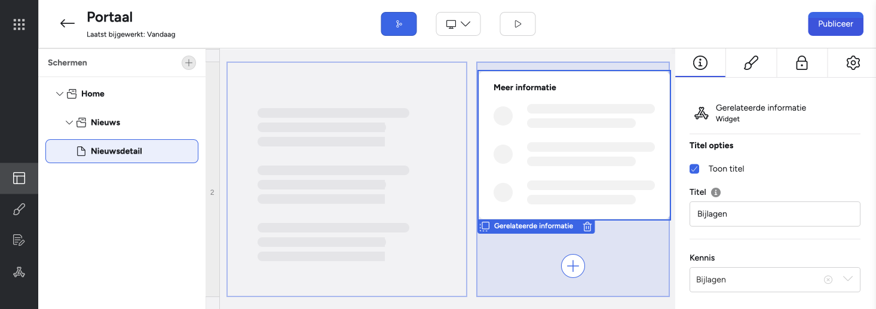Open the widgets sidebar icon at bottom
The width and height of the screenshot is (876, 309).
pos(19,273)
